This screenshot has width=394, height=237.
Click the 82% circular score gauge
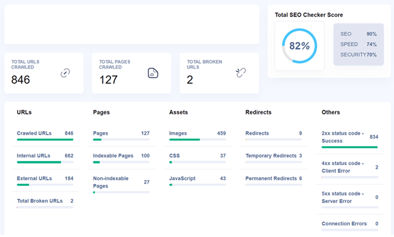[x=299, y=46]
